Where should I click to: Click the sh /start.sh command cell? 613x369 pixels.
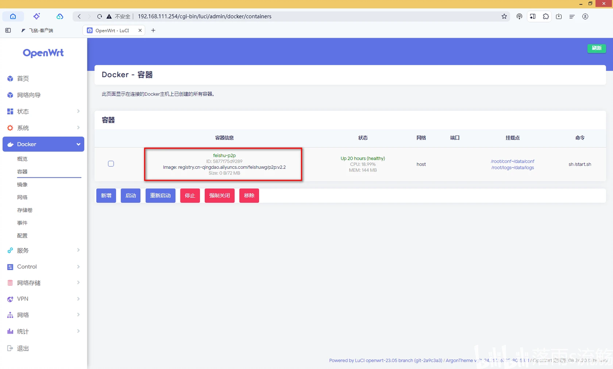coord(580,164)
